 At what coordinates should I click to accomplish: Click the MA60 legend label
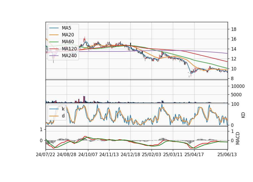click(x=68, y=42)
